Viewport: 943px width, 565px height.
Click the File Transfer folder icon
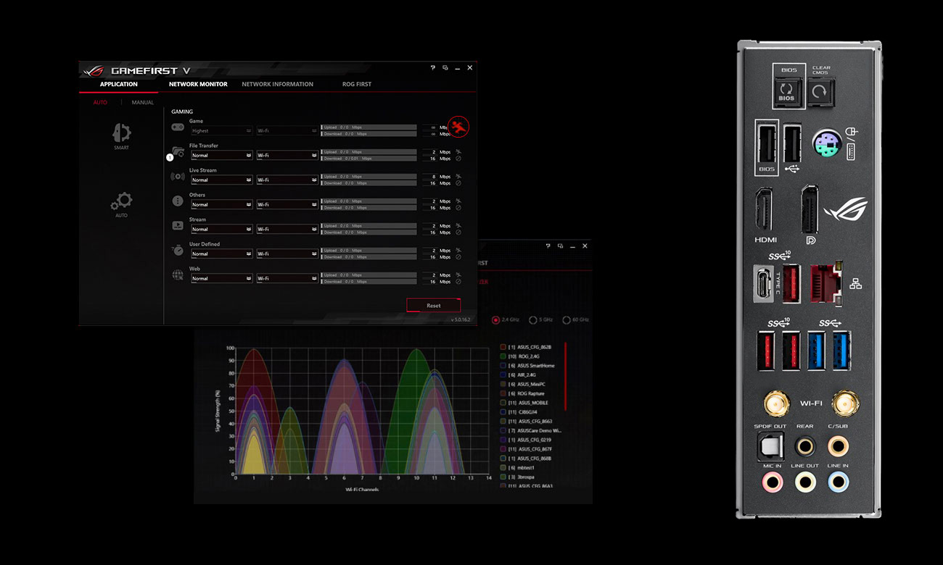pyautogui.click(x=178, y=151)
